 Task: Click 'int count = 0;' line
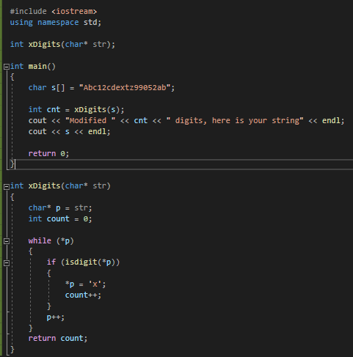coord(60,219)
